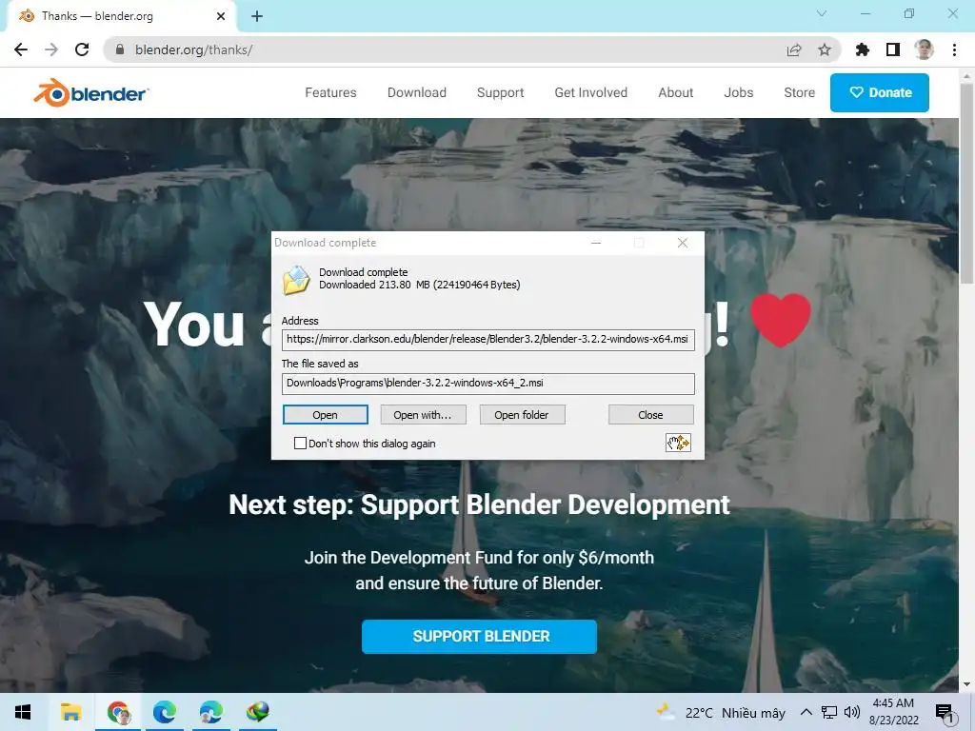Screen dimensions: 975x731
Task: Open the second Edge icon in taskbar
Action: coord(211,712)
